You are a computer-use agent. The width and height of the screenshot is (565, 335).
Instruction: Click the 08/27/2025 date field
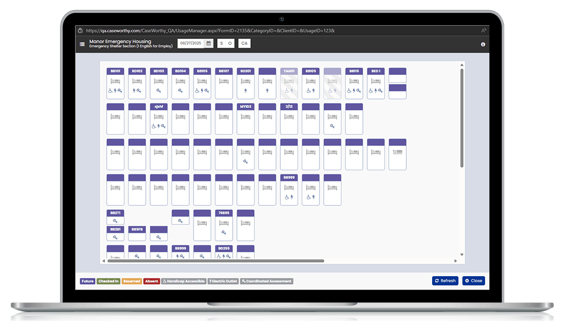pyautogui.click(x=191, y=43)
